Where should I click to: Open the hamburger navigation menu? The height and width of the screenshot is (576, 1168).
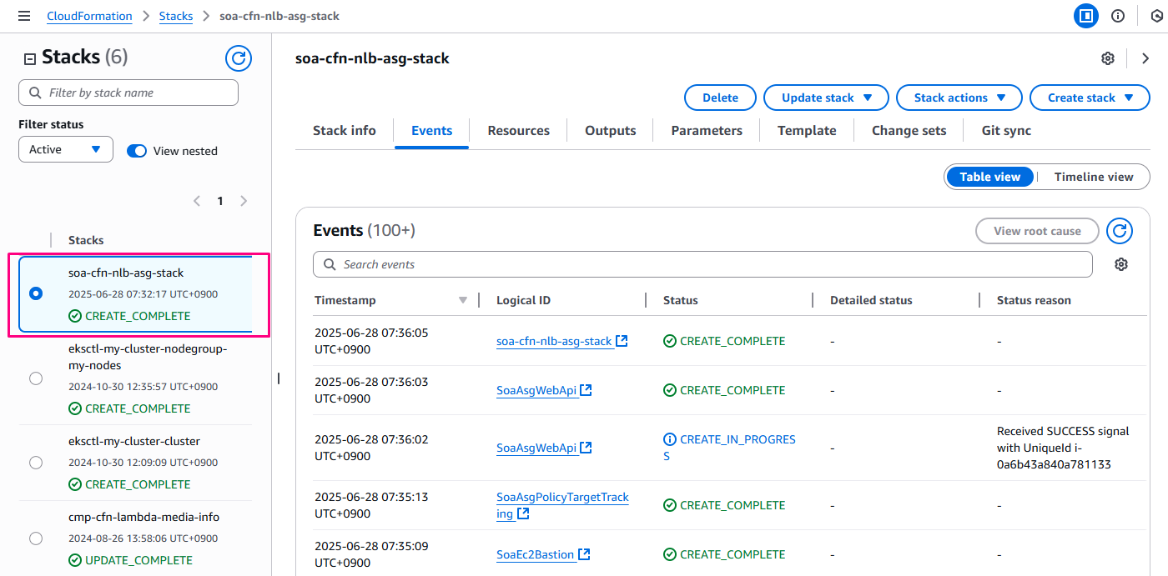pos(24,16)
